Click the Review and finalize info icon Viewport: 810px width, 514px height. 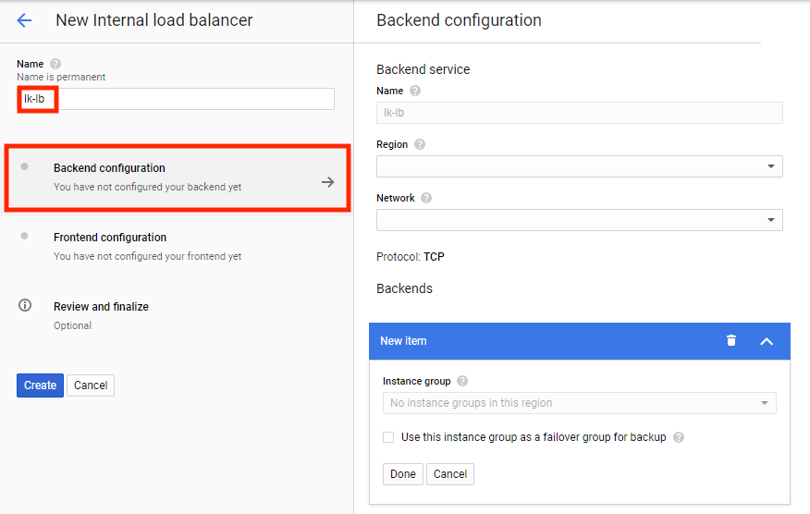click(25, 306)
